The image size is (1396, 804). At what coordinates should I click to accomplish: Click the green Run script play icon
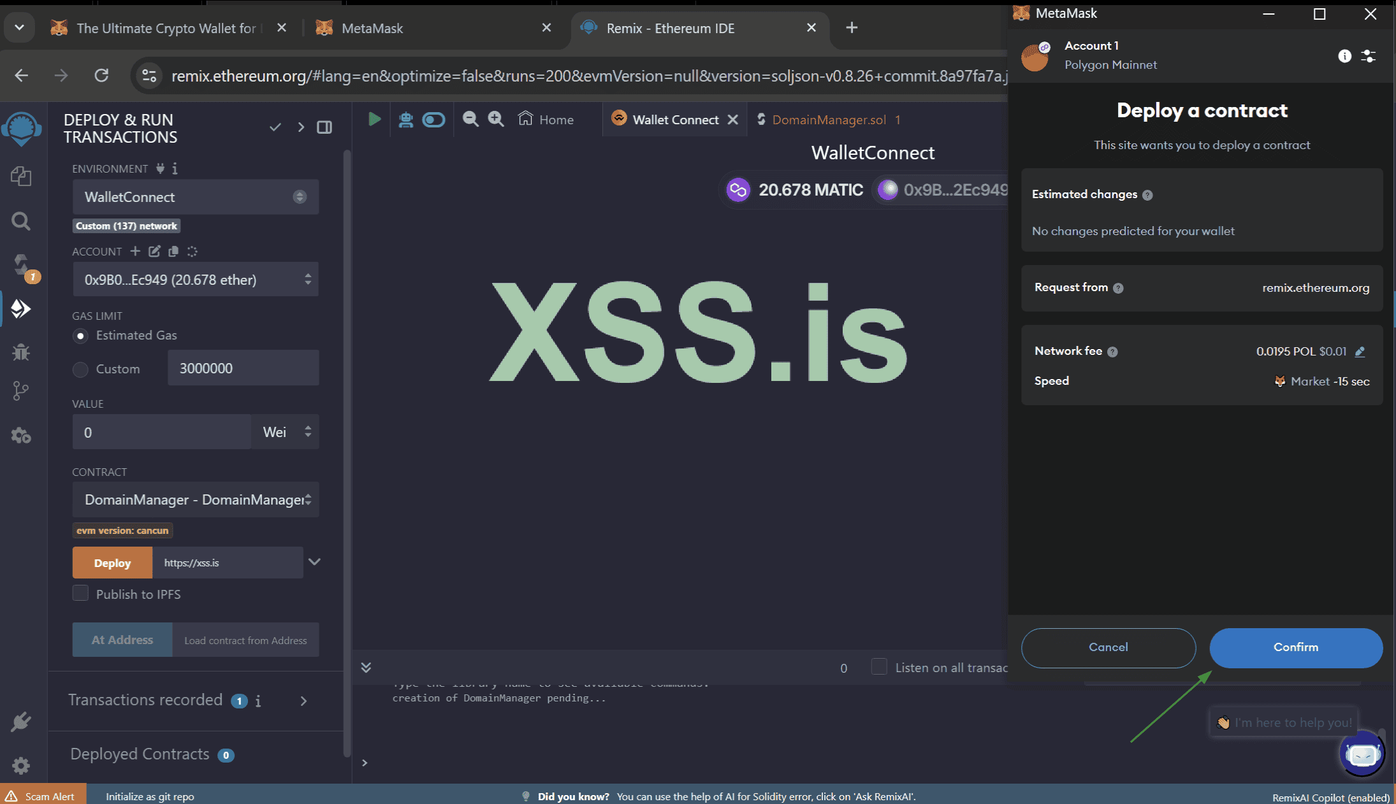tap(374, 119)
